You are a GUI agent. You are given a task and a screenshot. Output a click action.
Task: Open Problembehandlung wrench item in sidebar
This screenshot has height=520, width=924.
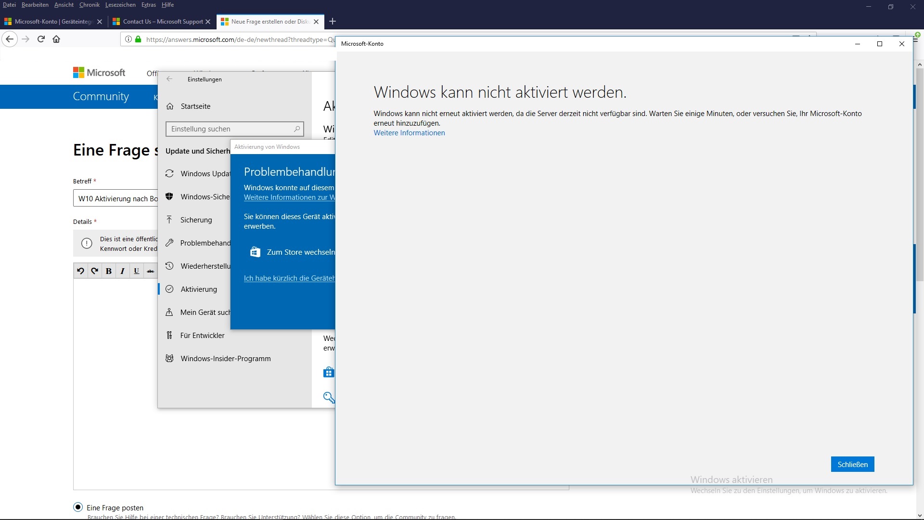(198, 243)
